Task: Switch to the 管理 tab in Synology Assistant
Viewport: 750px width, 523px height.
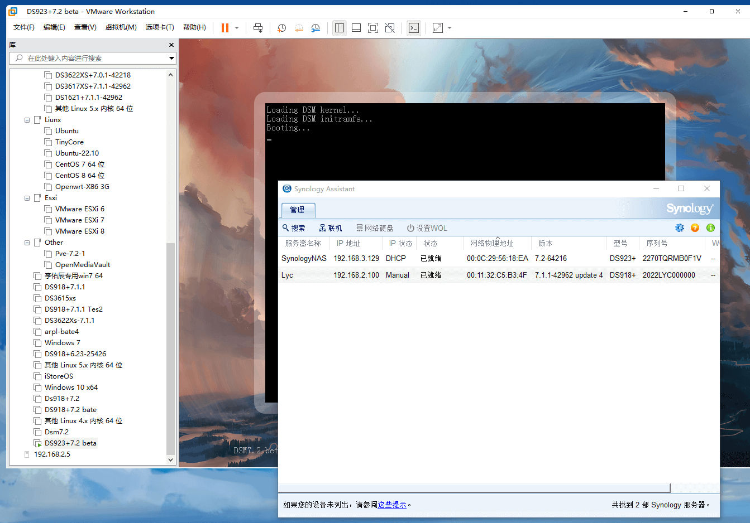Action: [298, 210]
